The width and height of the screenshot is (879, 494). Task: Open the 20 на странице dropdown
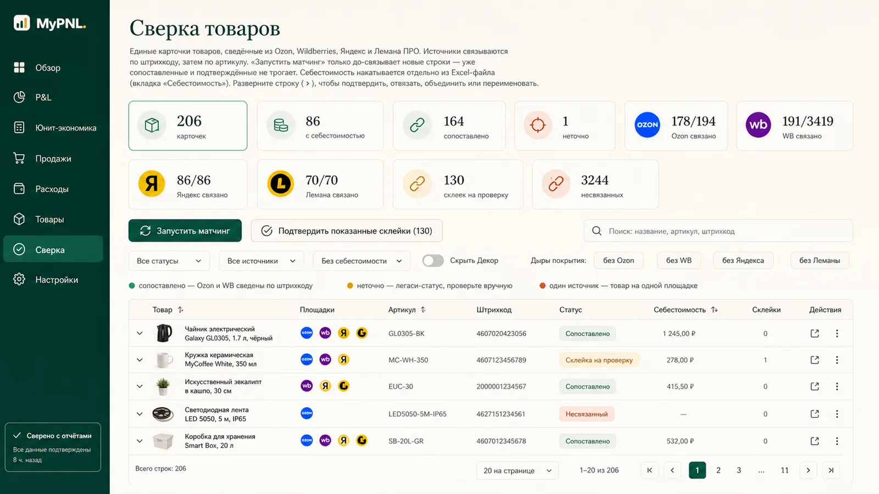(x=518, y=470)
